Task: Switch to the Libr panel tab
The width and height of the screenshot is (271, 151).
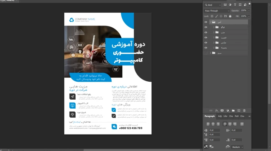Action: pos(225,116)
